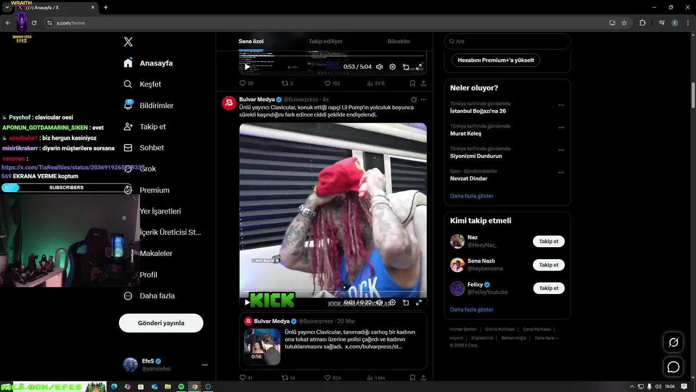Screen dimensions: 696x392
Task: Open more options for Nevzat Dindar trend
Action: click(561, 173)
